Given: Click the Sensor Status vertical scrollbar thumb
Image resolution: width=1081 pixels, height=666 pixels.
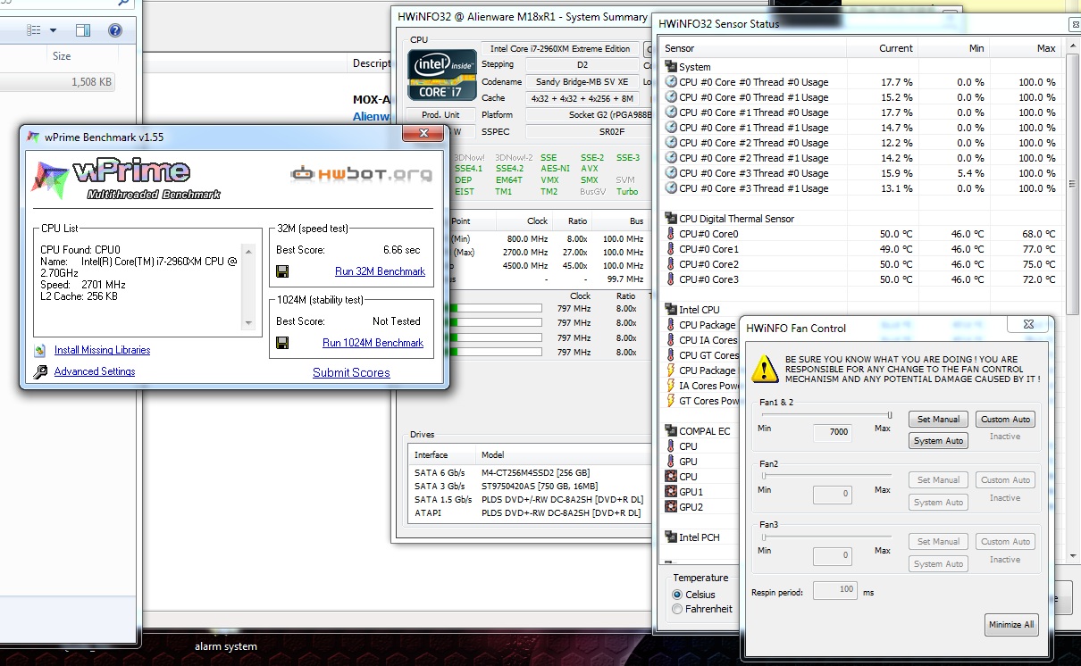Looking at the screenshot, I should click(1073, 186).
